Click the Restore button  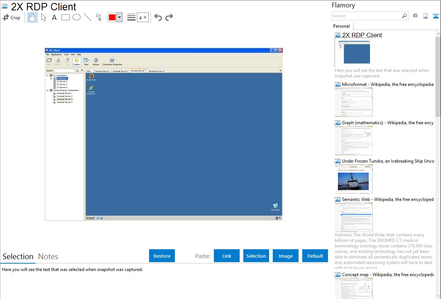[162, 256]
